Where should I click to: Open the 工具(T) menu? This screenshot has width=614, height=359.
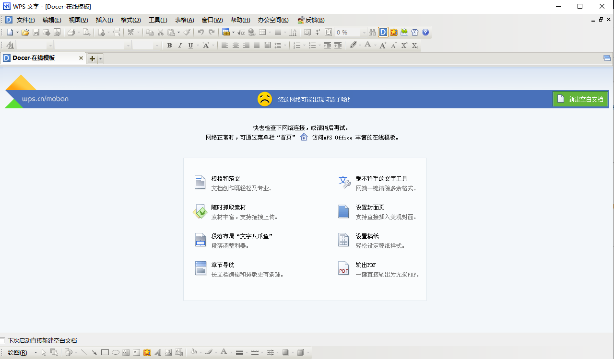[158, 20]
